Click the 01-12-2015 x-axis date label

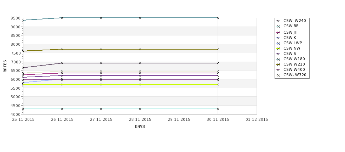[x=257, y=120]
